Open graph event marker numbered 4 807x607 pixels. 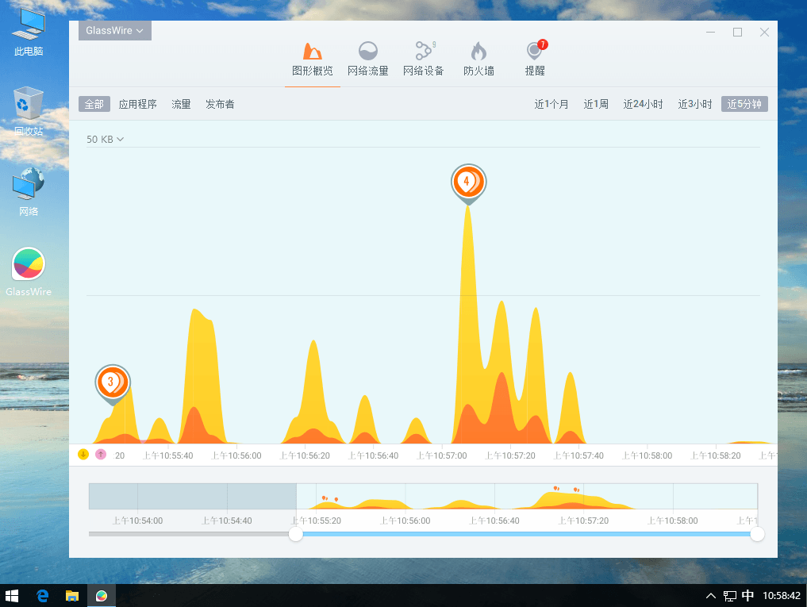468,183
